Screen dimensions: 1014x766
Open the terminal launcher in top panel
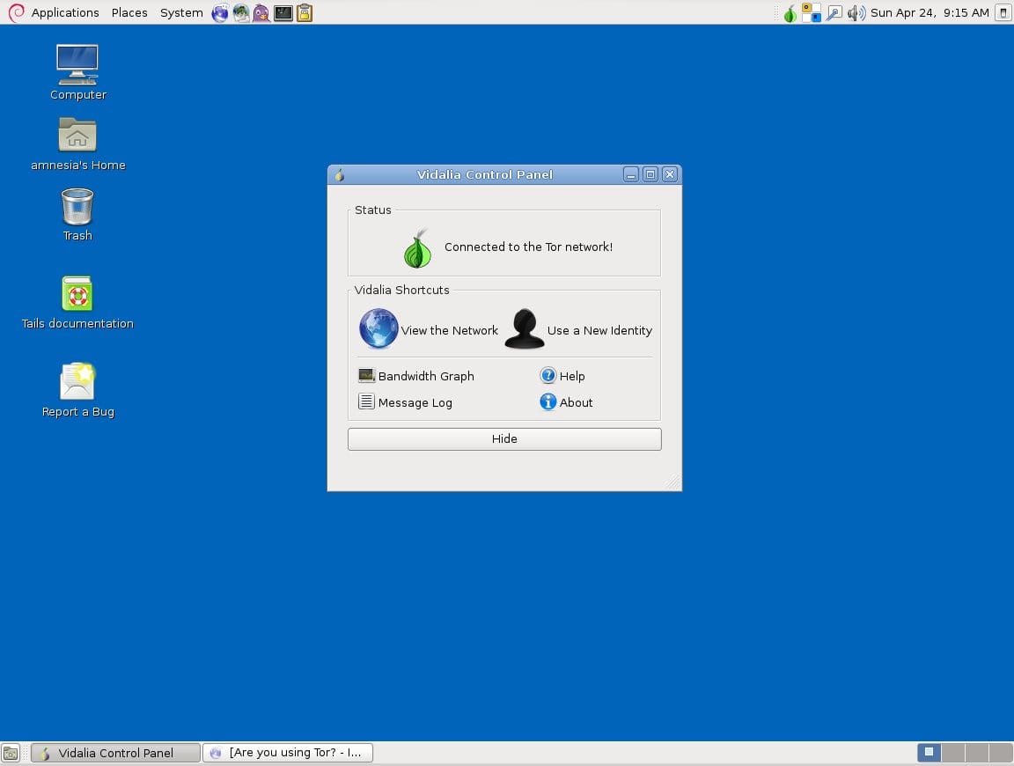point(283,13)
